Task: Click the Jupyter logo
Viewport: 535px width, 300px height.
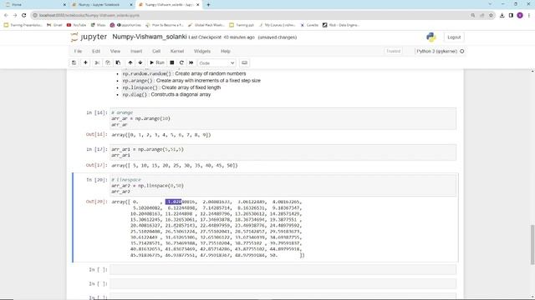Action: tap(89, 37)
